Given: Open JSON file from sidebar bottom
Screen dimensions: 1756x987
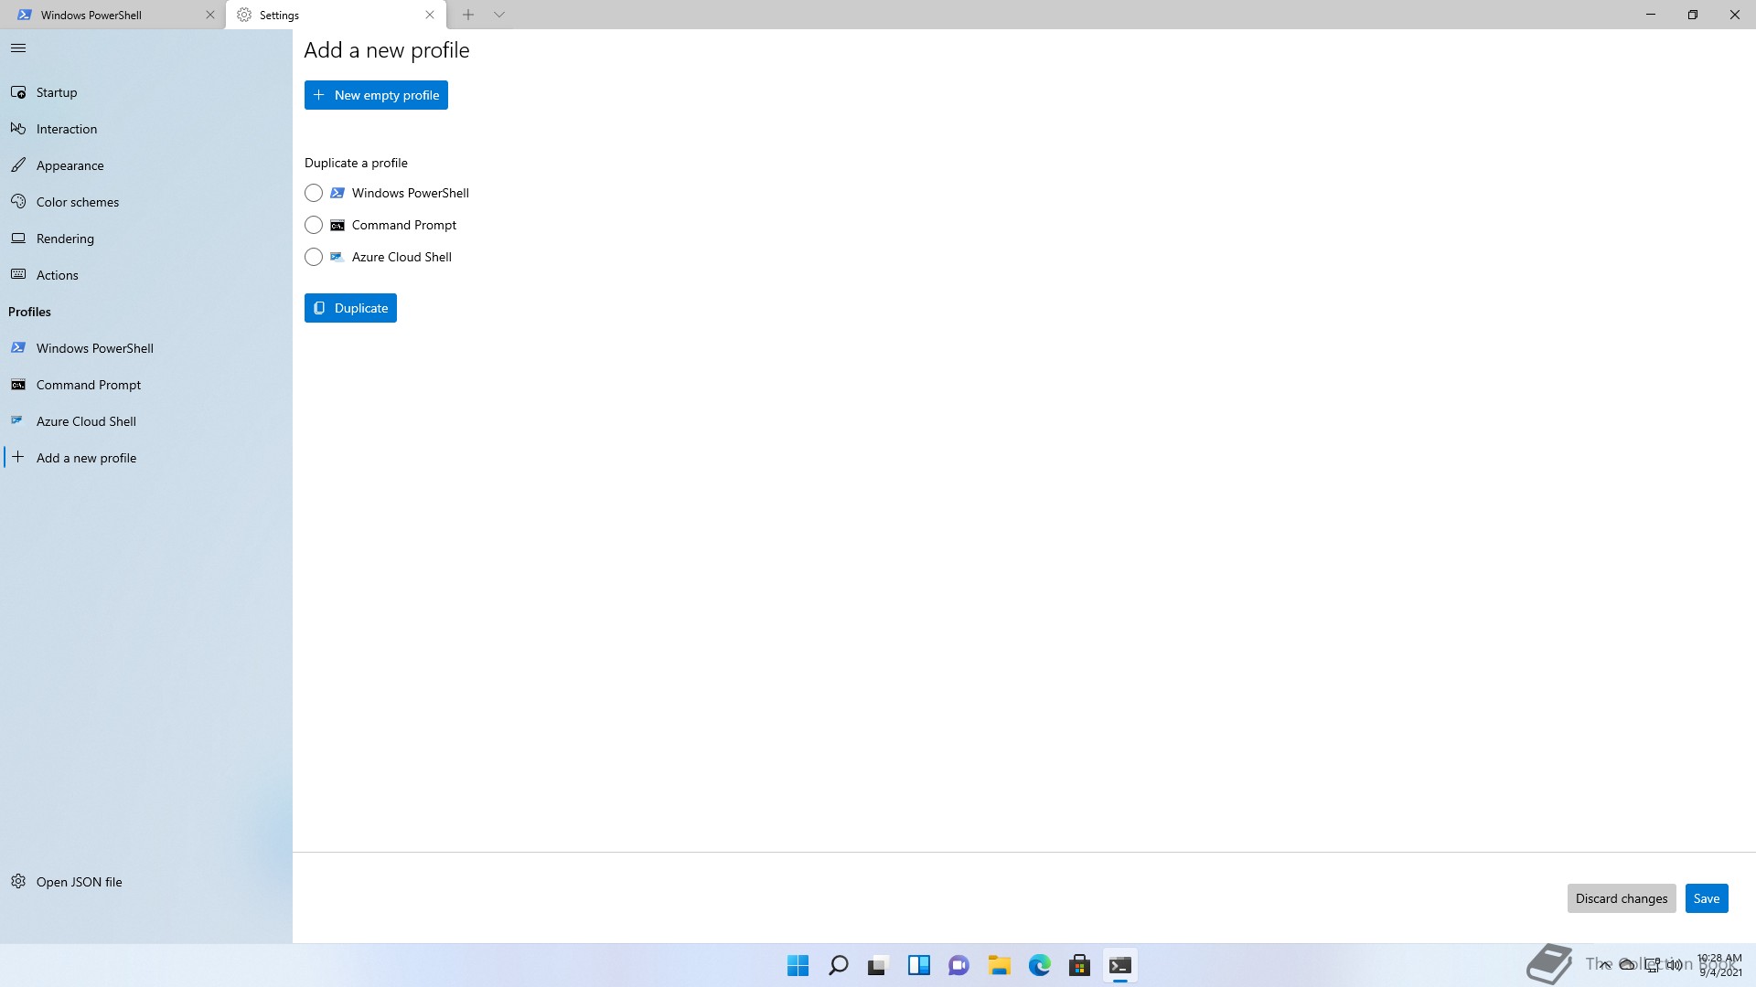Looking at the screenshot, I should 146,882.
